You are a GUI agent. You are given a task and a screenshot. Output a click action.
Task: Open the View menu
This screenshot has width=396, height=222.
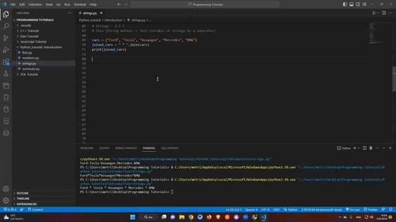coord(49,4)
